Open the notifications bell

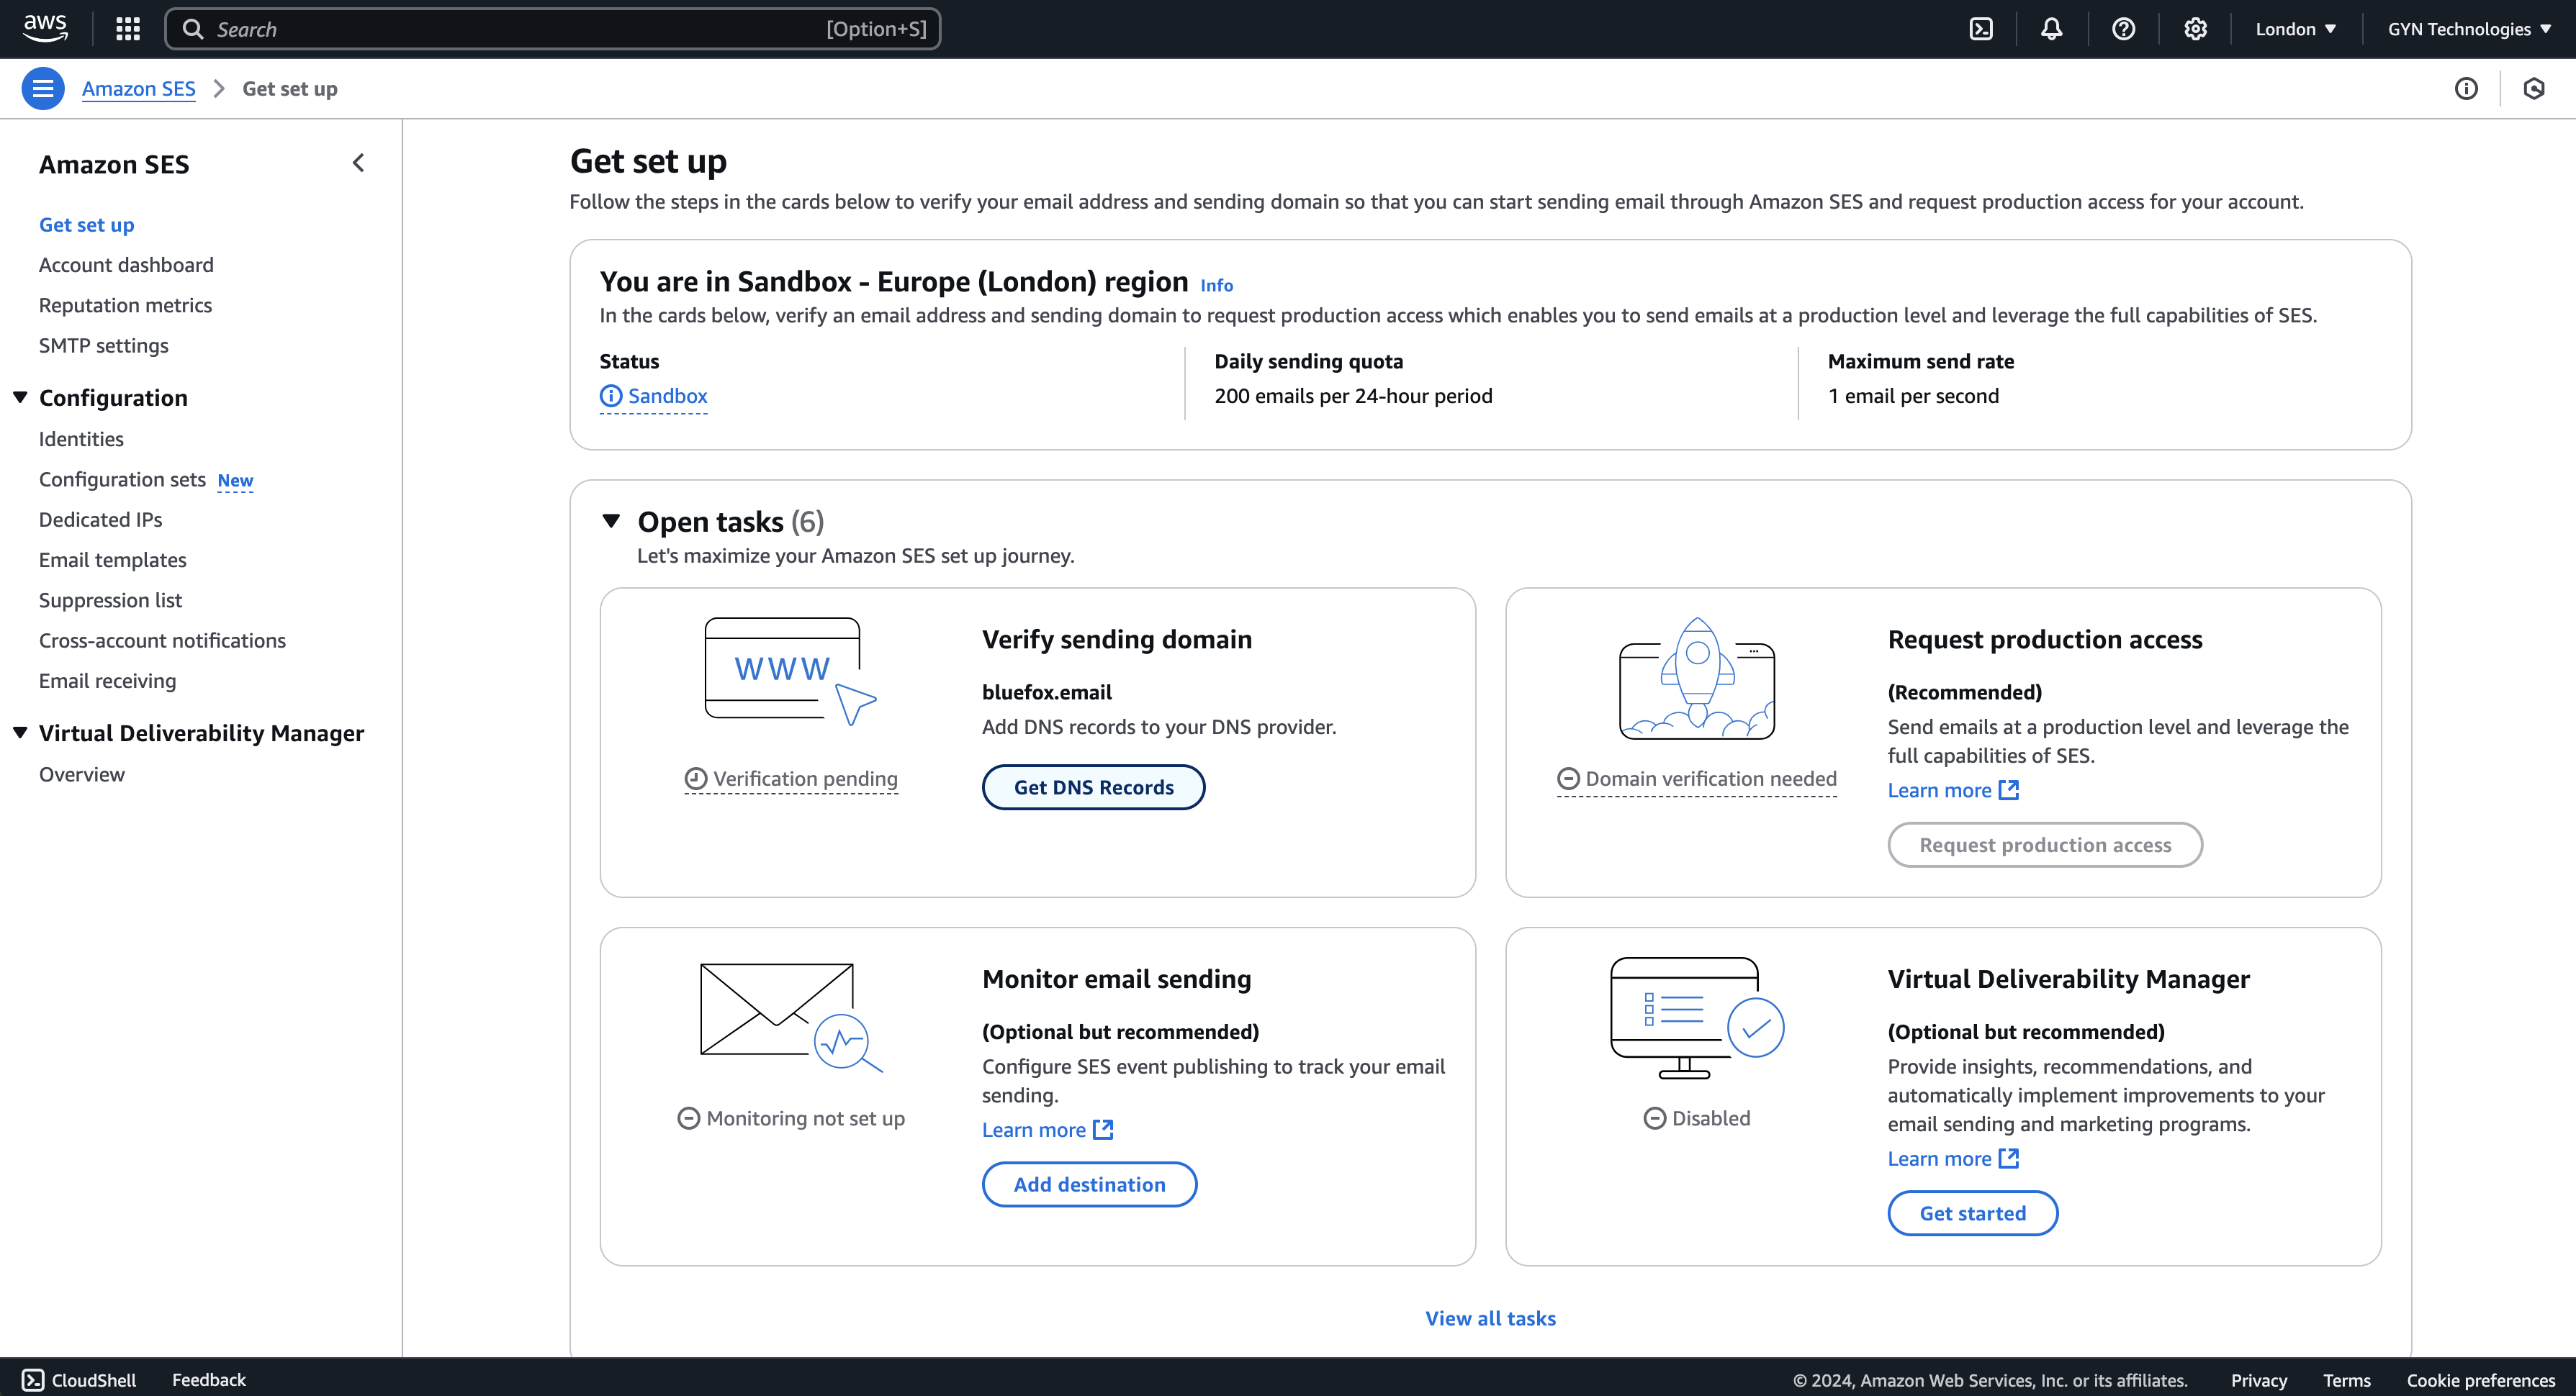tap(2051, 29)
